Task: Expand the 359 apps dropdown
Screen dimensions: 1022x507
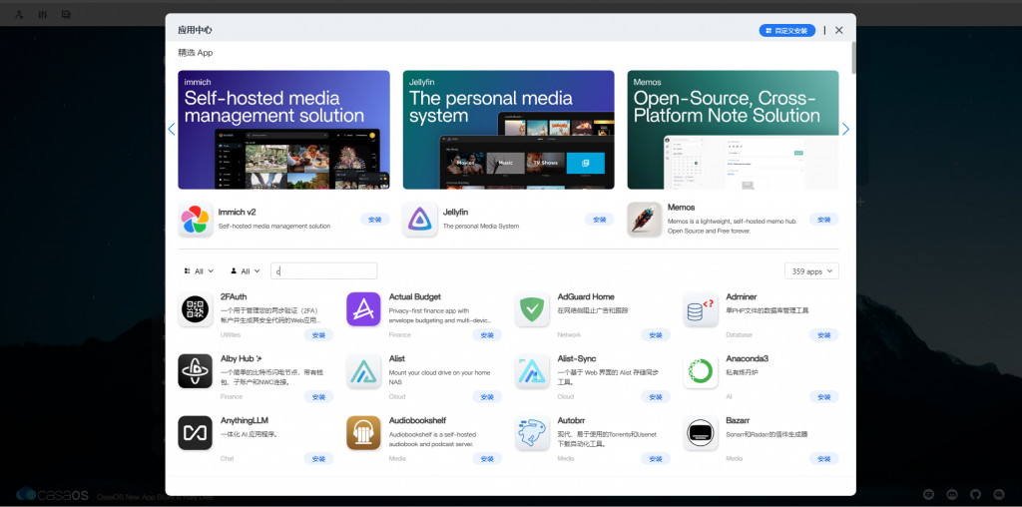Action: pyautogui.click(x=811, y=271)
